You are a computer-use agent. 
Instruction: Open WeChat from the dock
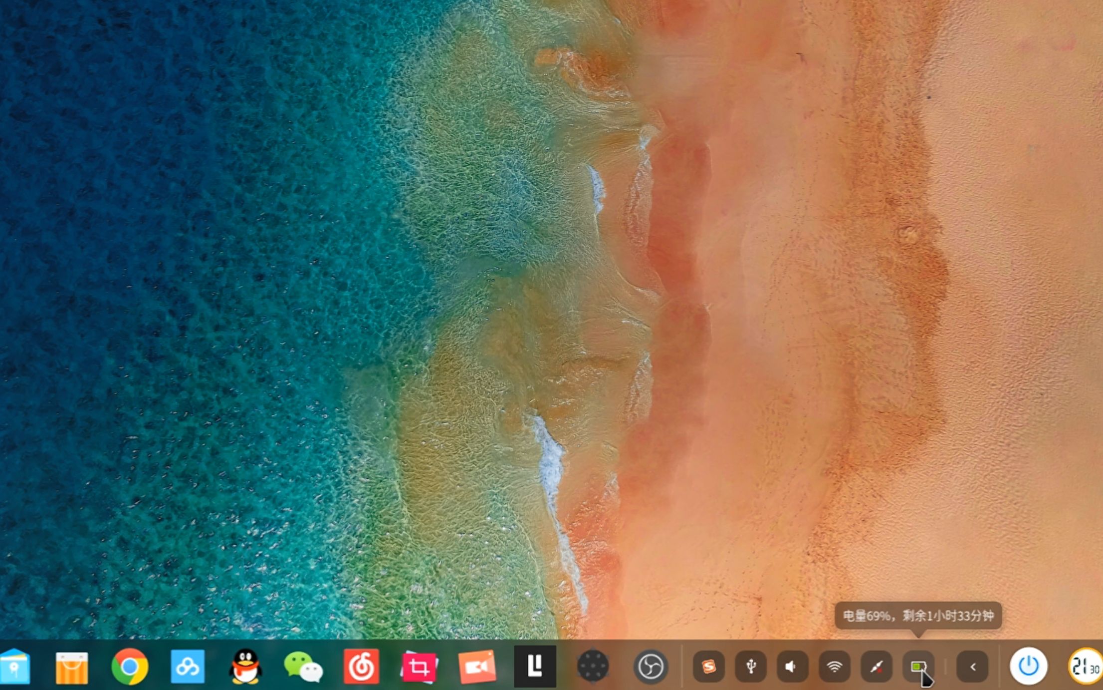(x=303, y=667)
